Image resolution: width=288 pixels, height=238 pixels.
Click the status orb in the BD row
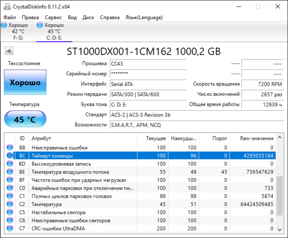[x=10, y=163]
